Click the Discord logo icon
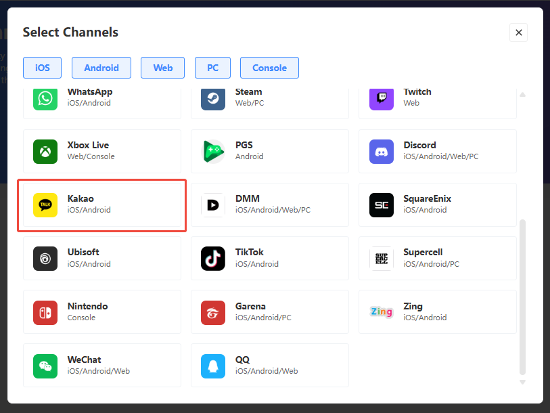 381,151
